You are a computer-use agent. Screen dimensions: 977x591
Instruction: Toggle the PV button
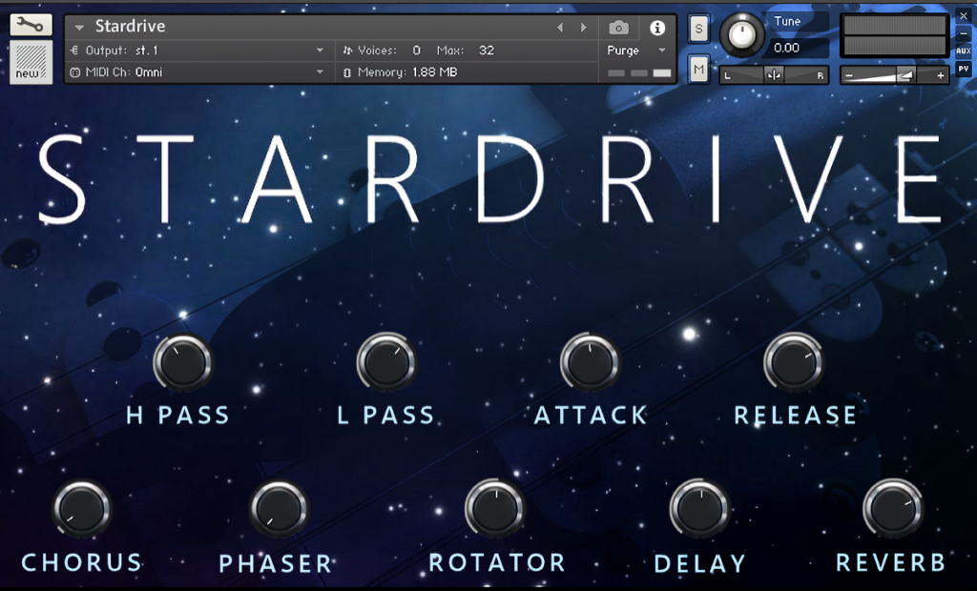(x=964, y=69)
